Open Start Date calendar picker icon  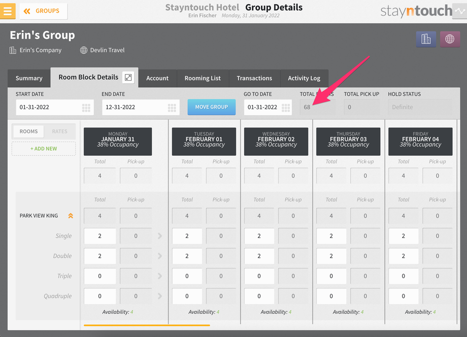coord(86,108)
